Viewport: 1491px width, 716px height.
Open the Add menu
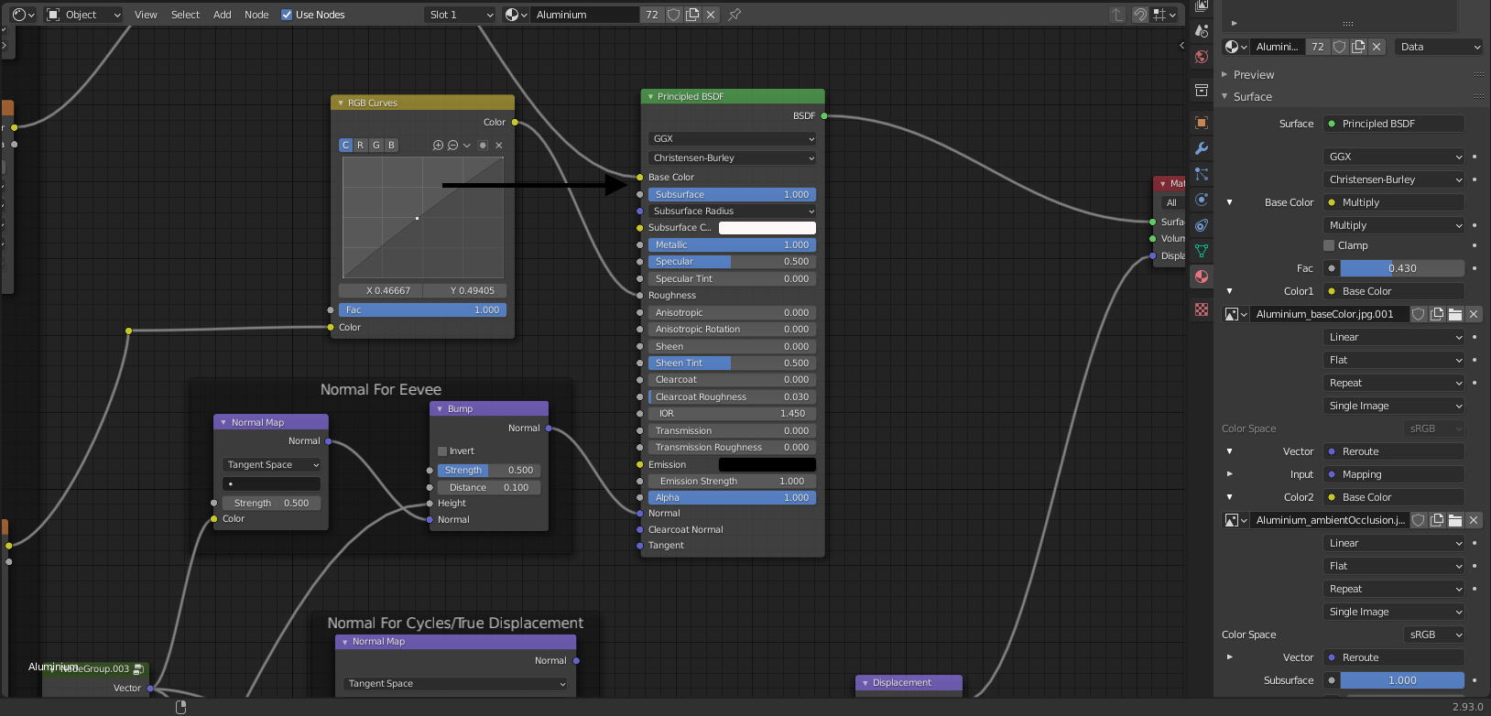[x=223, y=15]
